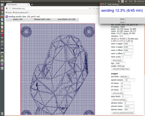Open the fab modules grid menu icon

click(x=6, y=16)
